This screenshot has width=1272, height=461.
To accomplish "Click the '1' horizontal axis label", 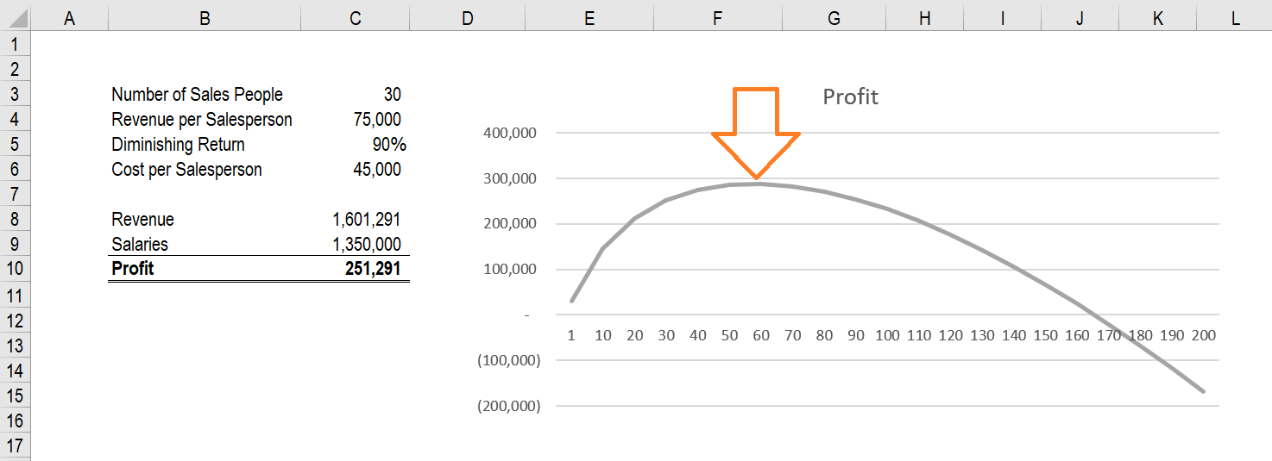I will pos(571,335).
